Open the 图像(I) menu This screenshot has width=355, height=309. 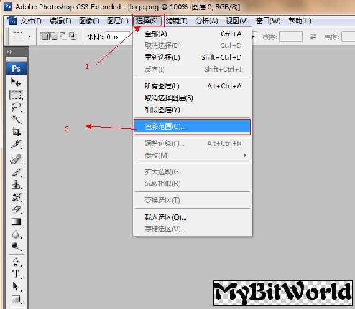(89, 21)
